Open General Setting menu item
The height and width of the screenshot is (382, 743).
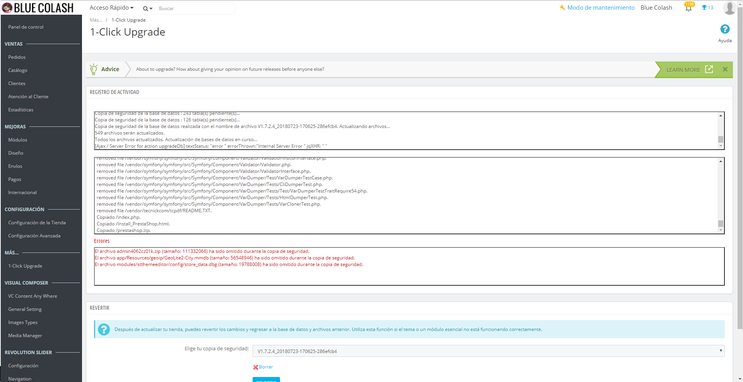25,309
